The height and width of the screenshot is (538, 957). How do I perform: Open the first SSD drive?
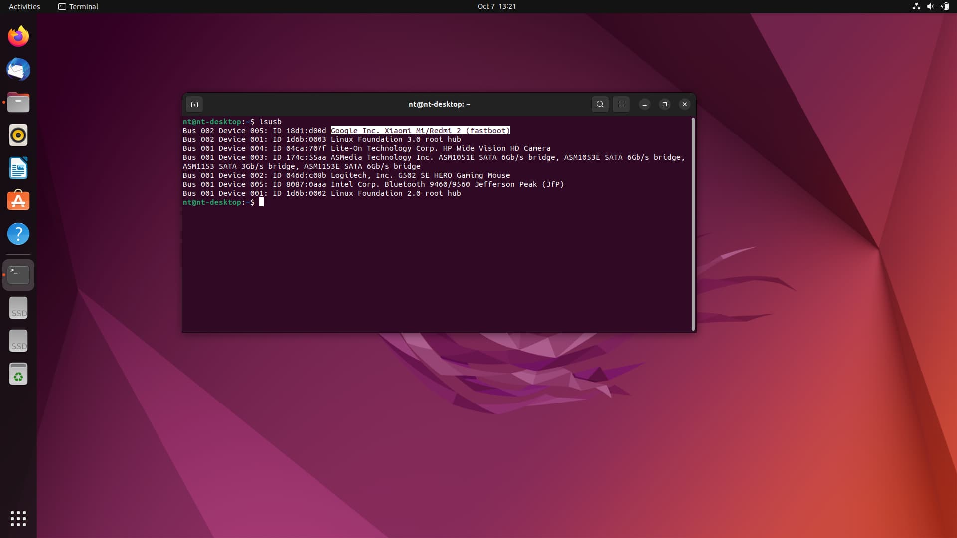point(18,308)
